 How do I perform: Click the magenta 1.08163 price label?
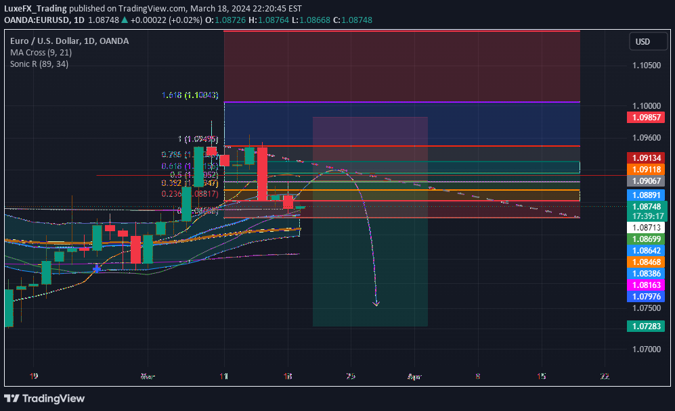tap(646, 285)
